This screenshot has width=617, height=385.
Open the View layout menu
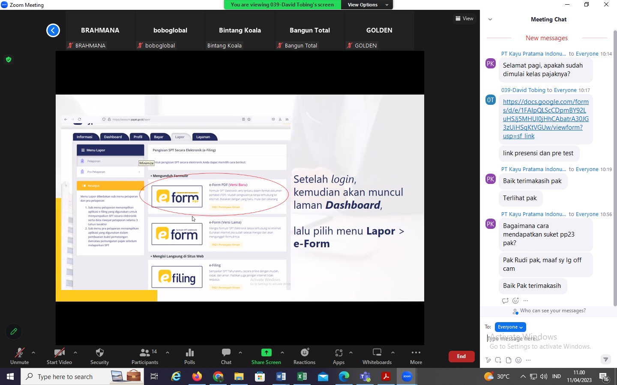coord(464,18)
